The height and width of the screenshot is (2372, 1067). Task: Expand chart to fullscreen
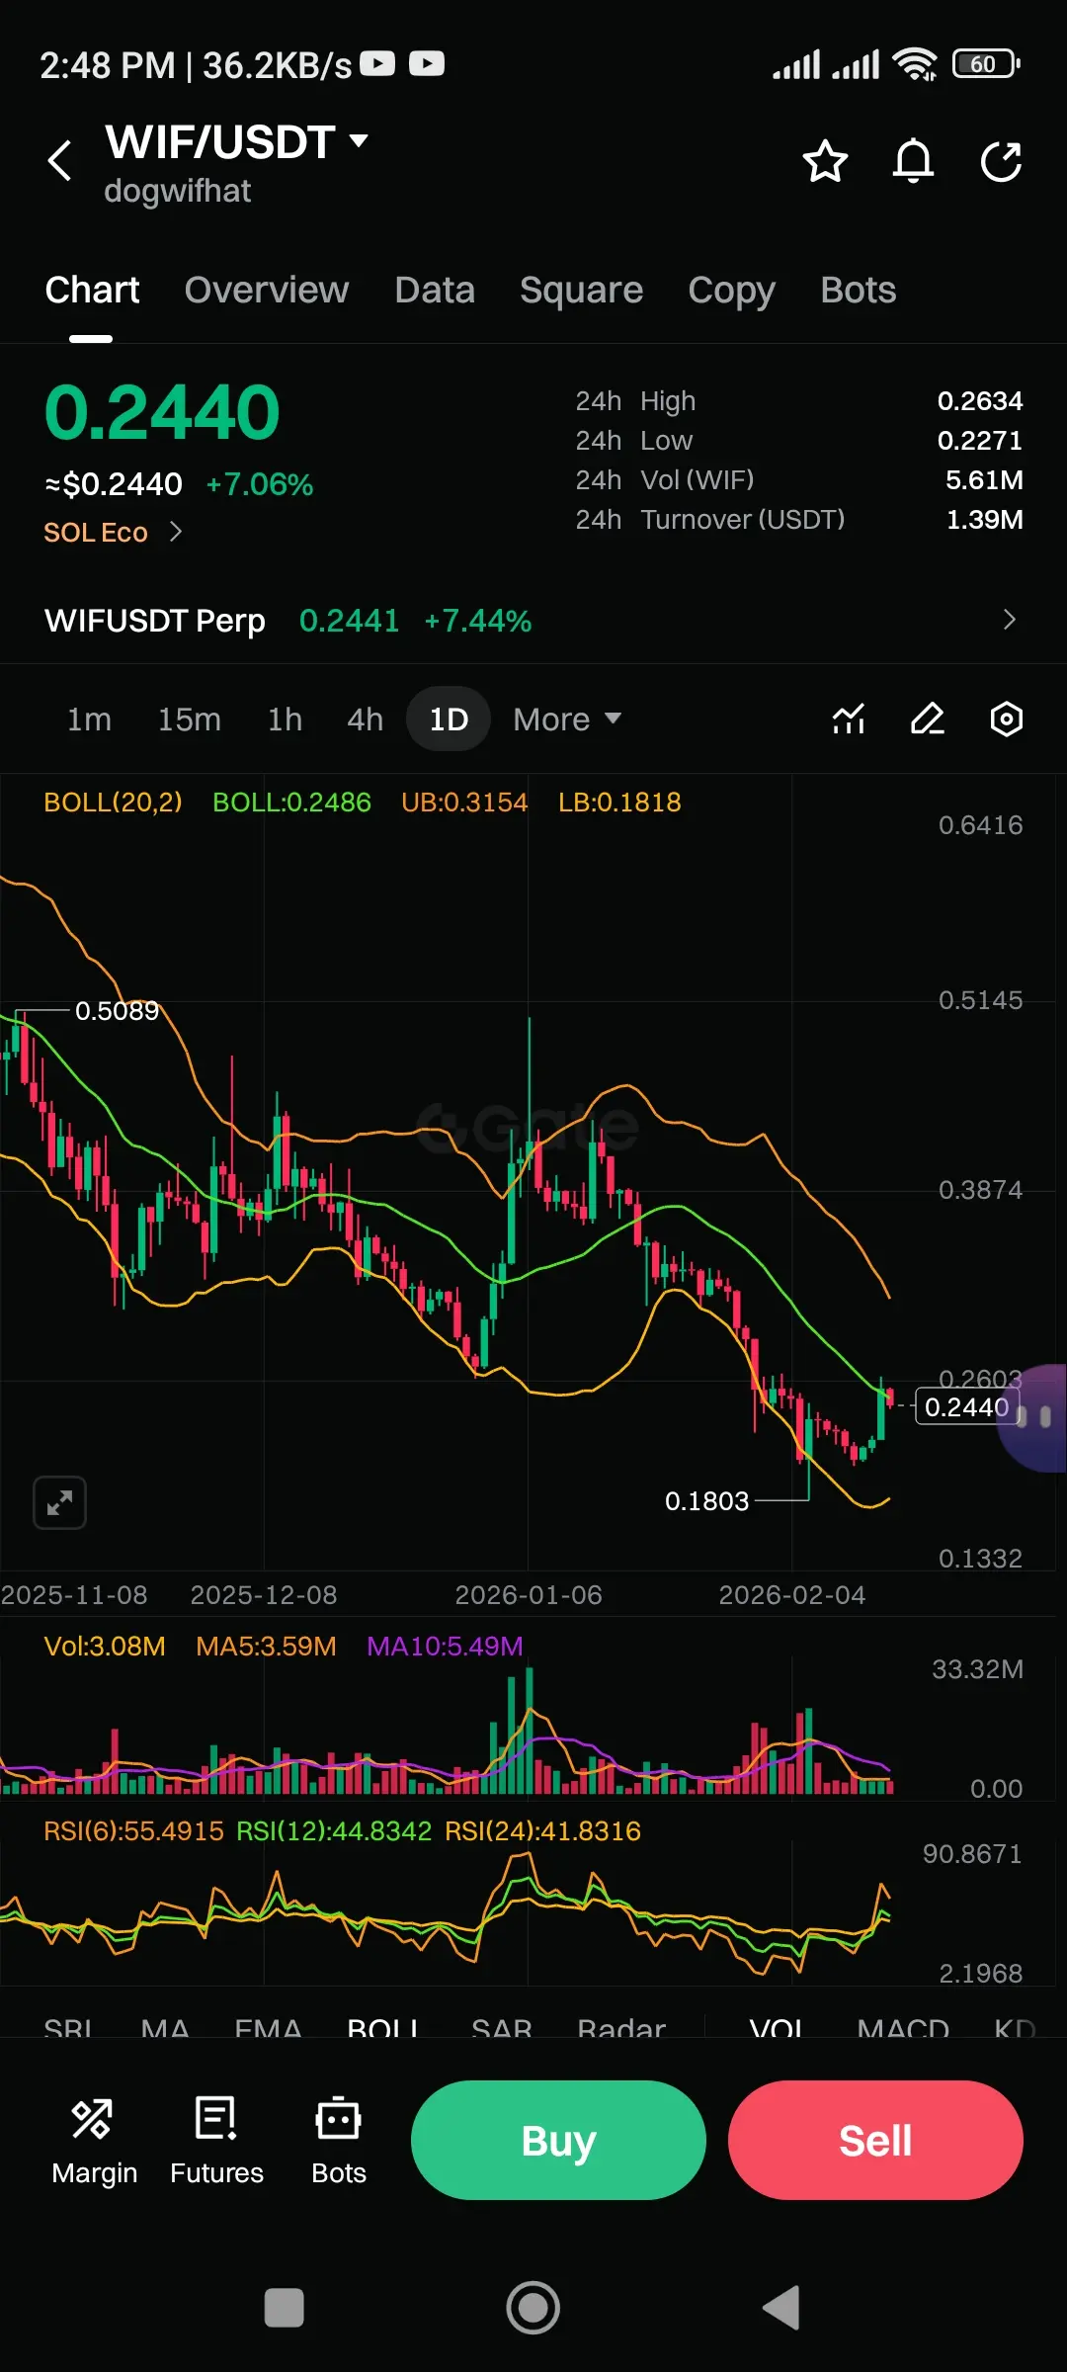(59, 1503)
